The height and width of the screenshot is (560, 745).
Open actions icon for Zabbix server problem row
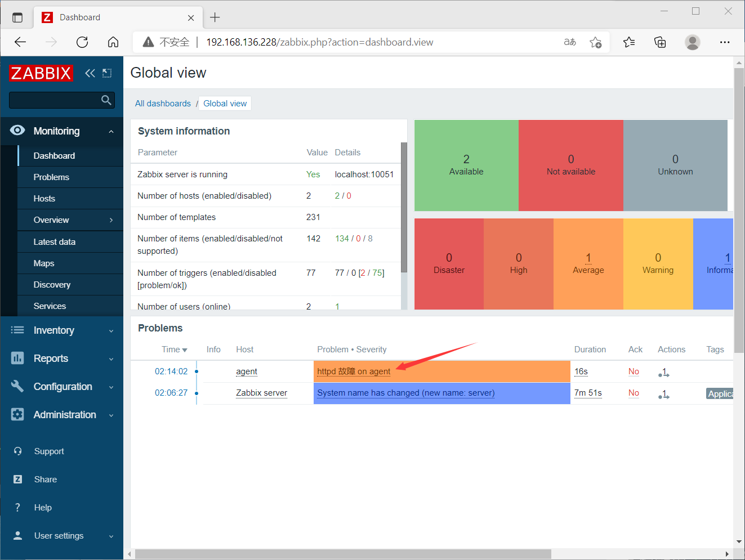[664, 394]
